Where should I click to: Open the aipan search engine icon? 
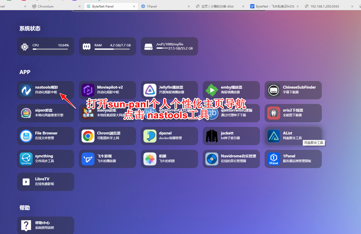[x=26, y=113]
